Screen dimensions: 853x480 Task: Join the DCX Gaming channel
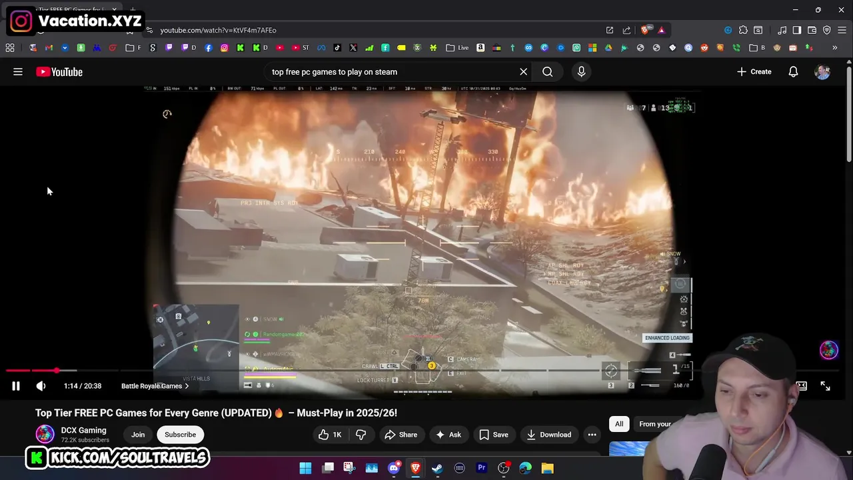pos(138,435)
